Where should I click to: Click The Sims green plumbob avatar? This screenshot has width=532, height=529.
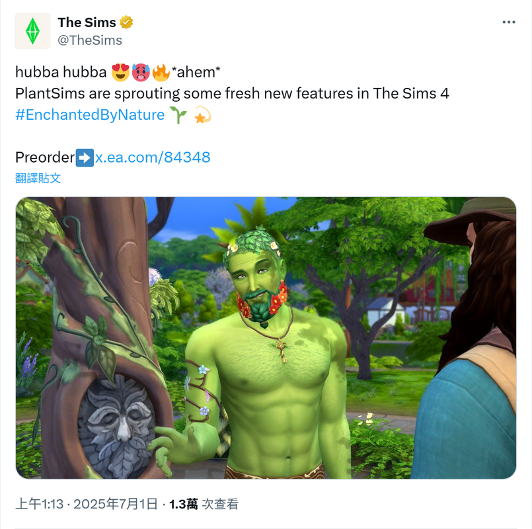(32, 31)
